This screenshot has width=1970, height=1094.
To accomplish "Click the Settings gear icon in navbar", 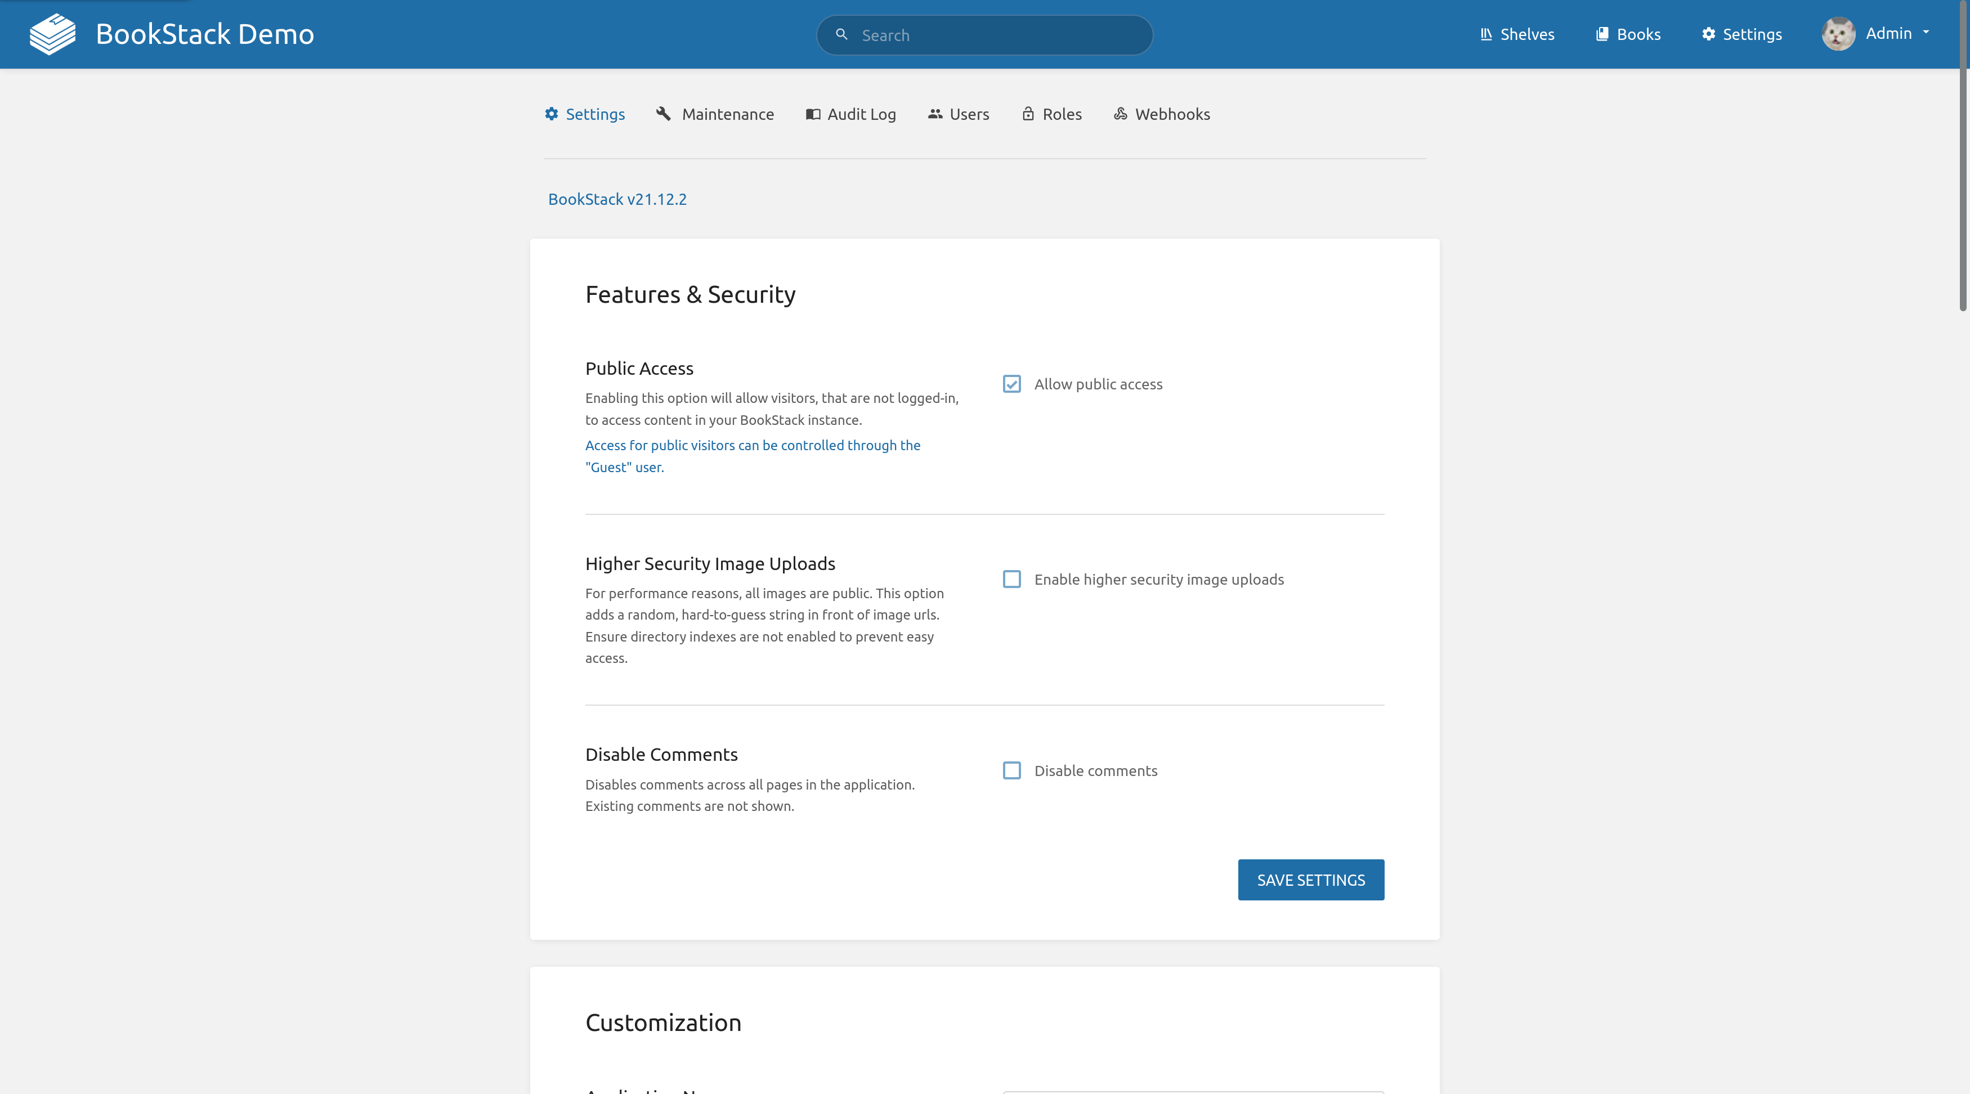I will point(1710,34).
